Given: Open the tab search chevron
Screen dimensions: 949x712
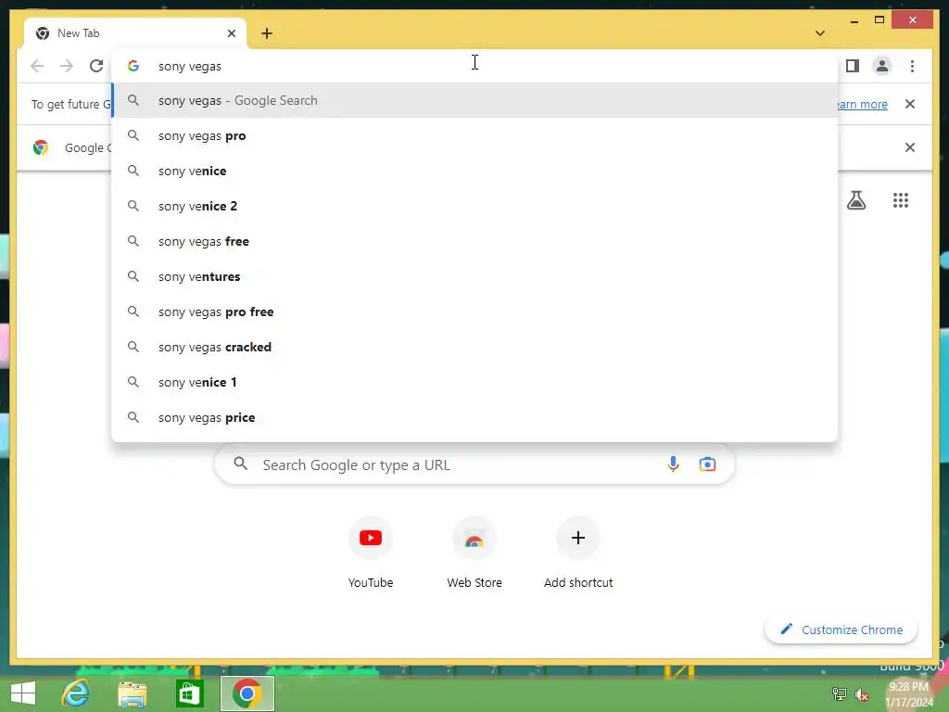Looking at the screenshot, I should 819,33.
